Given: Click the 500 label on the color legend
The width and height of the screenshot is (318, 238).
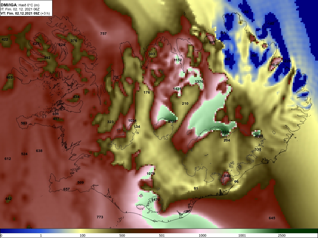Looking at the screenshot, I should click(x=122, y=235).
